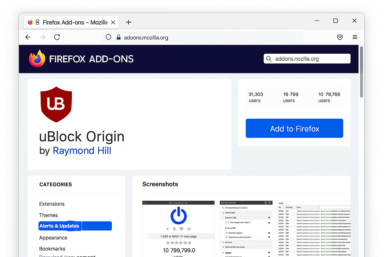Click the 31,303 users statistic
Image resolution: width=386 pixels, height=257 pixels.
click(x=256, y=97)
